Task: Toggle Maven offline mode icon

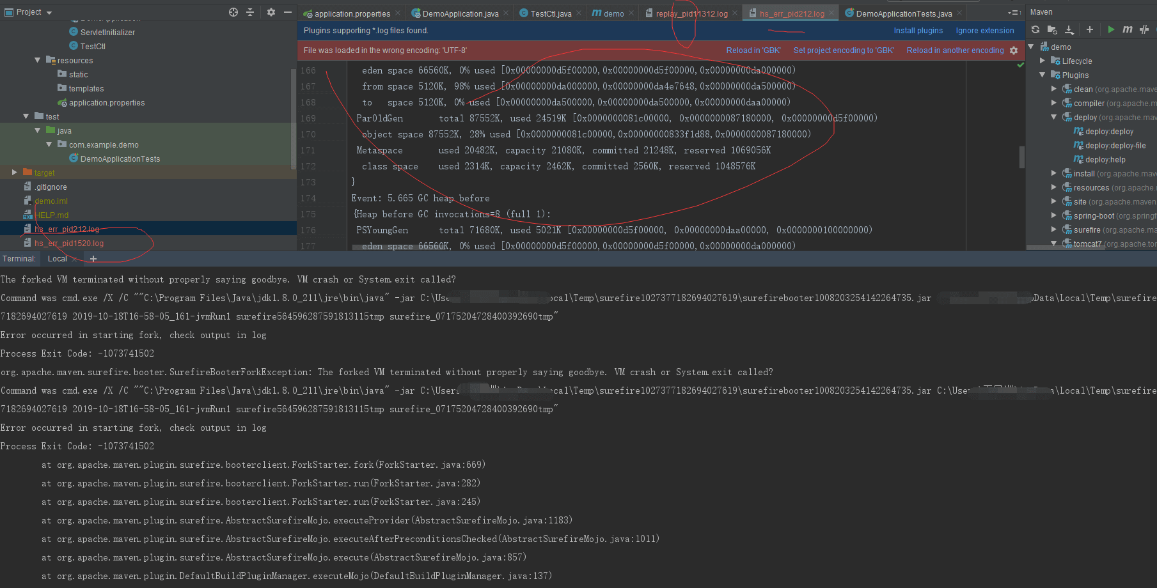Action: (1144, 29)
